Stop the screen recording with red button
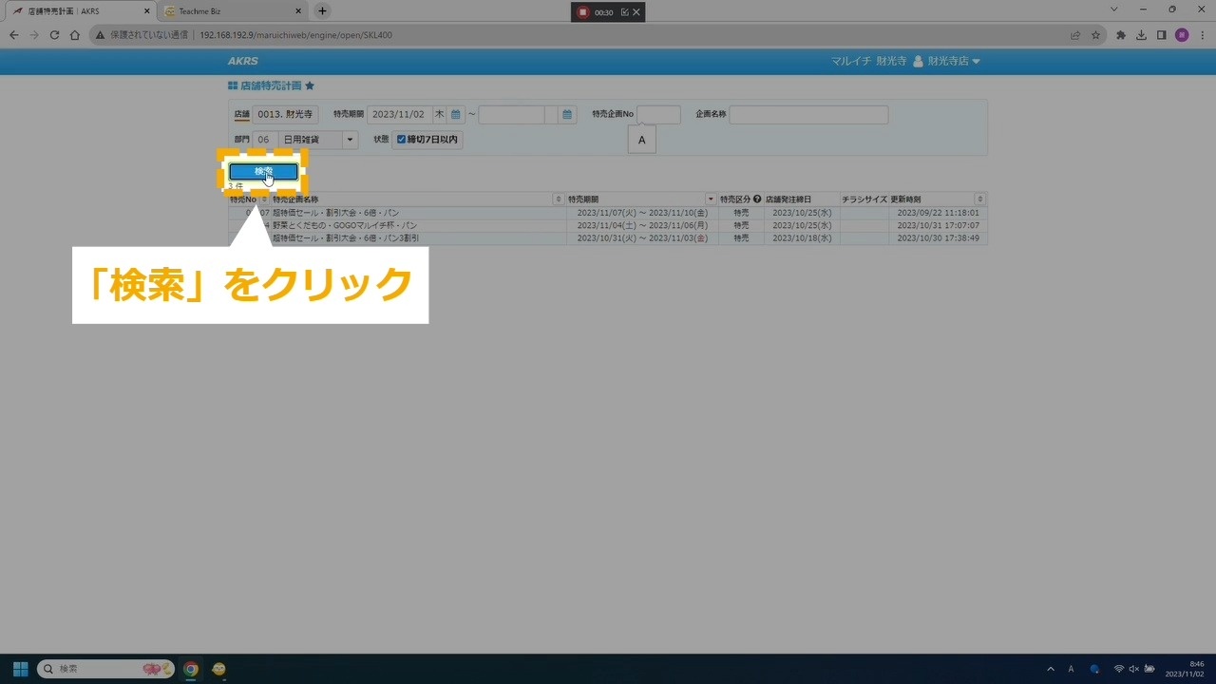The height and width of the screenshot is (684, 1216). click(x=582, y=12)
